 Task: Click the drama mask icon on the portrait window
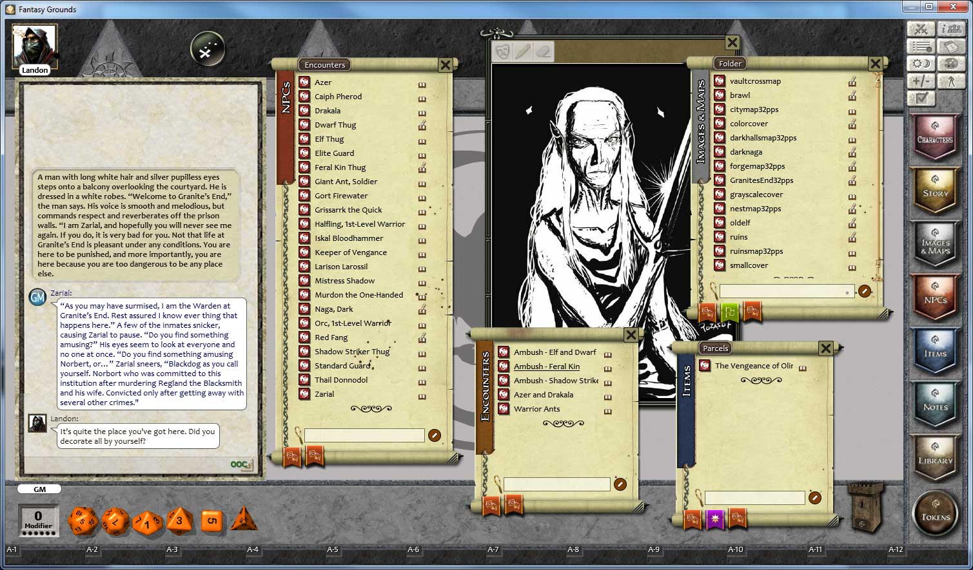(502, 52)
